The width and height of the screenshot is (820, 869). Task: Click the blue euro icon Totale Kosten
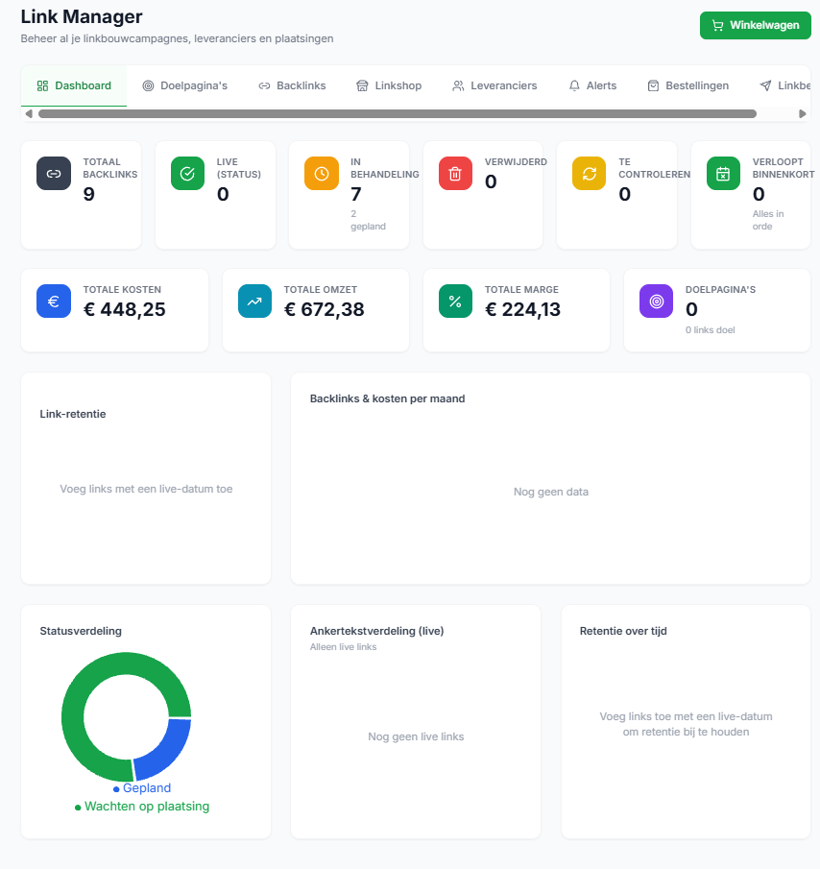point(54,301)
